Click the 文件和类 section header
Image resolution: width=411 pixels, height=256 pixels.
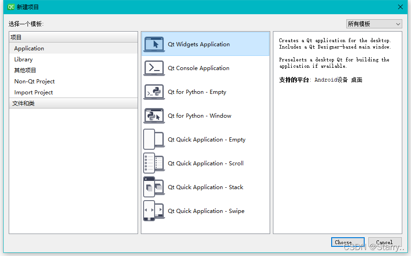pyautogui.click(x=73, y=103)
